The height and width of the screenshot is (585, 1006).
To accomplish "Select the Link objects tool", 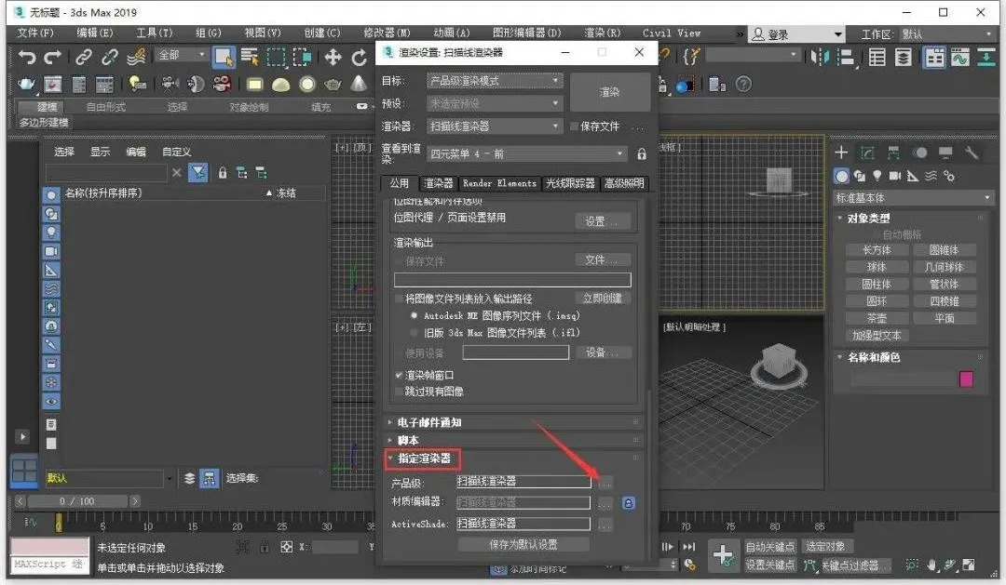I will 84,57.
